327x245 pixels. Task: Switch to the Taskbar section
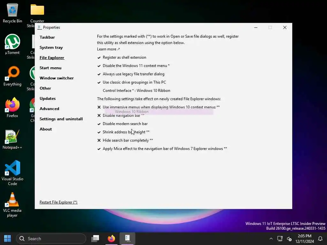click(x=47, y=37)
